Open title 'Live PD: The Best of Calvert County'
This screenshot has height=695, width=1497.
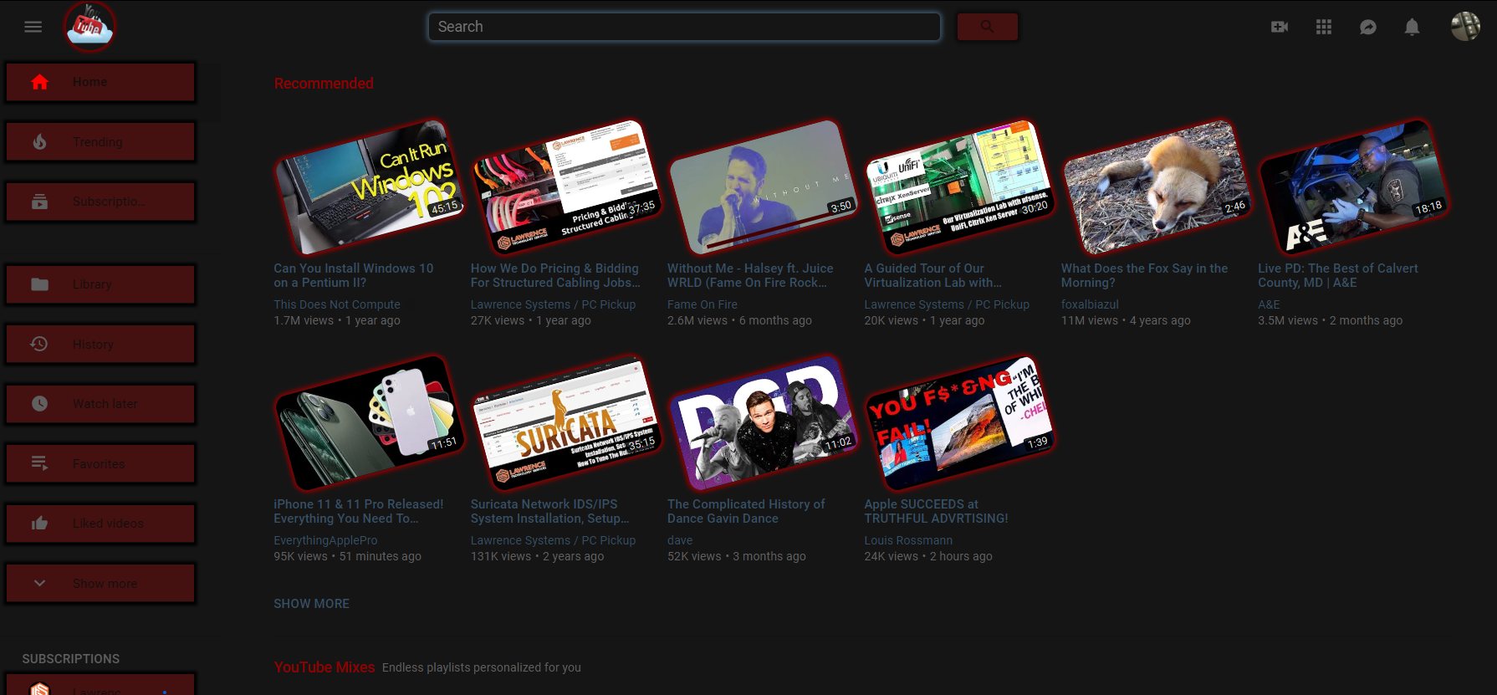tap(1338, 275)
